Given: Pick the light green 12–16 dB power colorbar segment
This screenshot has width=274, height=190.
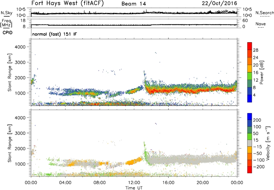Looking at the screenshot, I should pyautogui.click(x=250, y=76).
